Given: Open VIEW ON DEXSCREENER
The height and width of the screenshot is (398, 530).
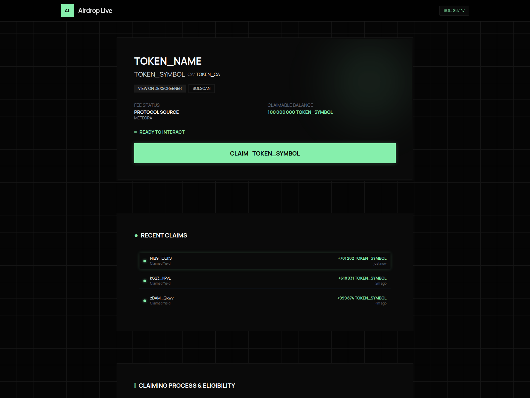Looking at the screenshot, I should (x=160, y=88).
